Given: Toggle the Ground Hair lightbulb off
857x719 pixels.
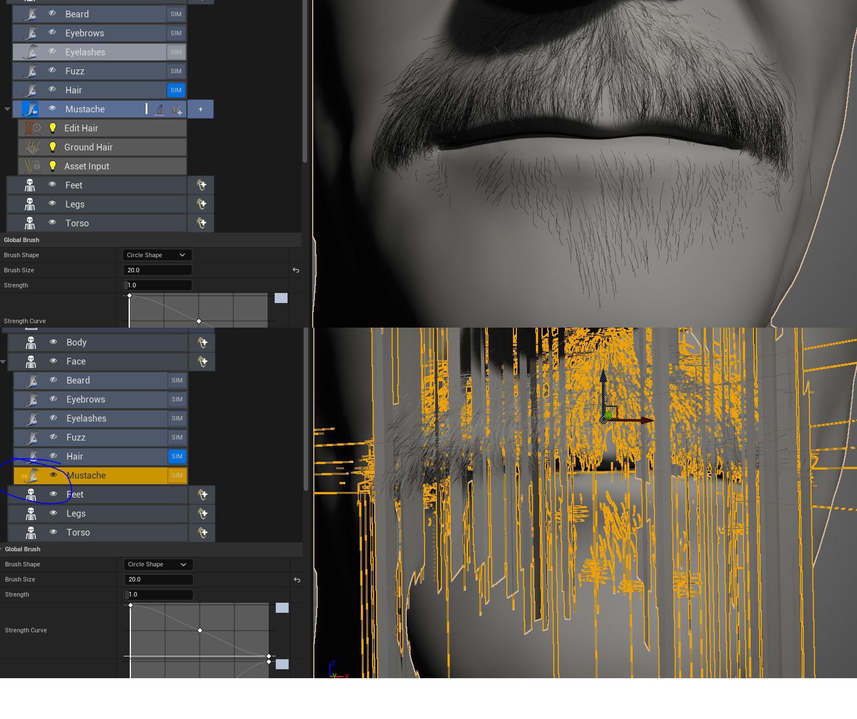Looking at the screenshot, I should [x=53, y=147].
